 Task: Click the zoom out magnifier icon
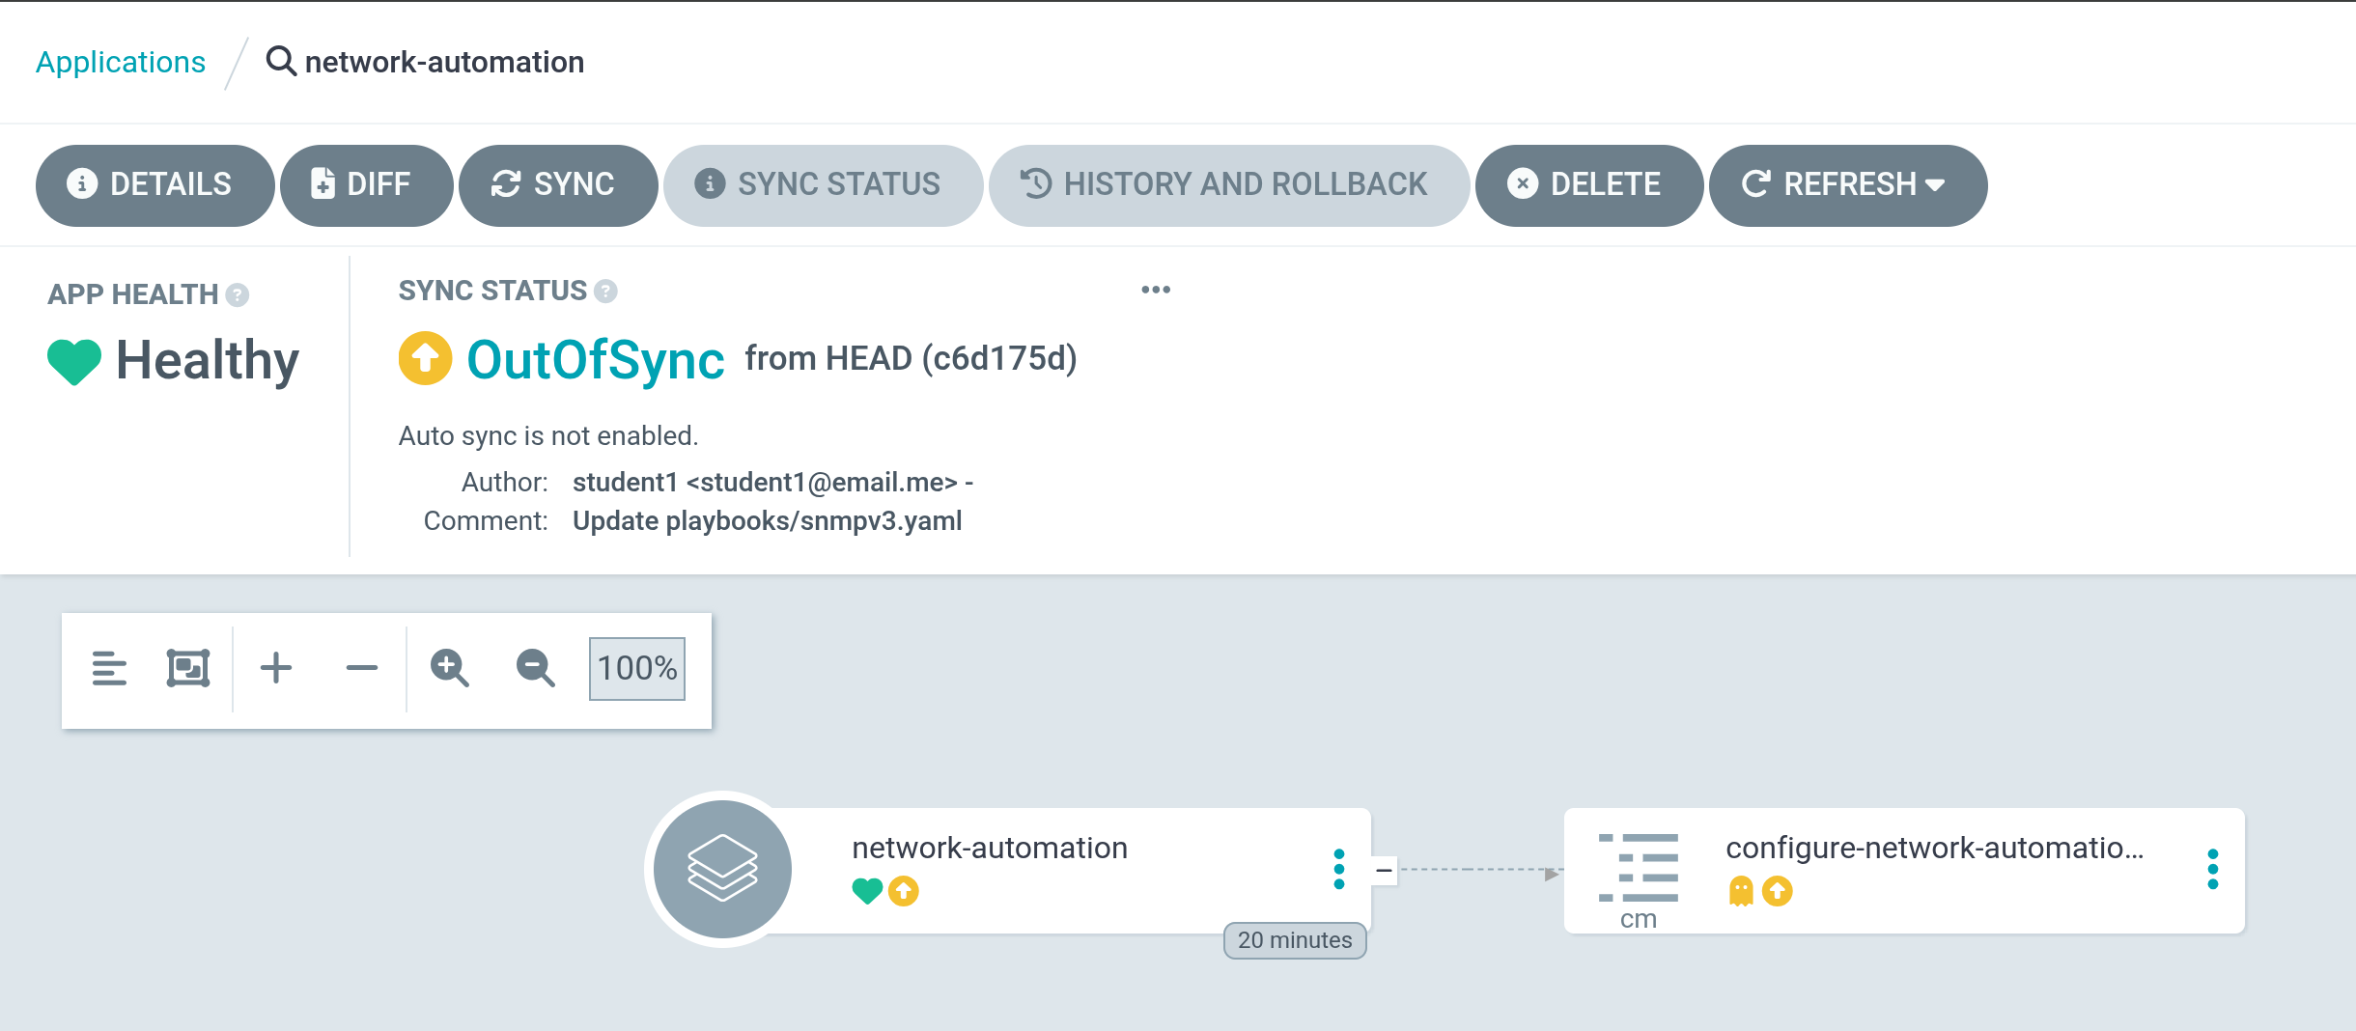tap(536, 668)
